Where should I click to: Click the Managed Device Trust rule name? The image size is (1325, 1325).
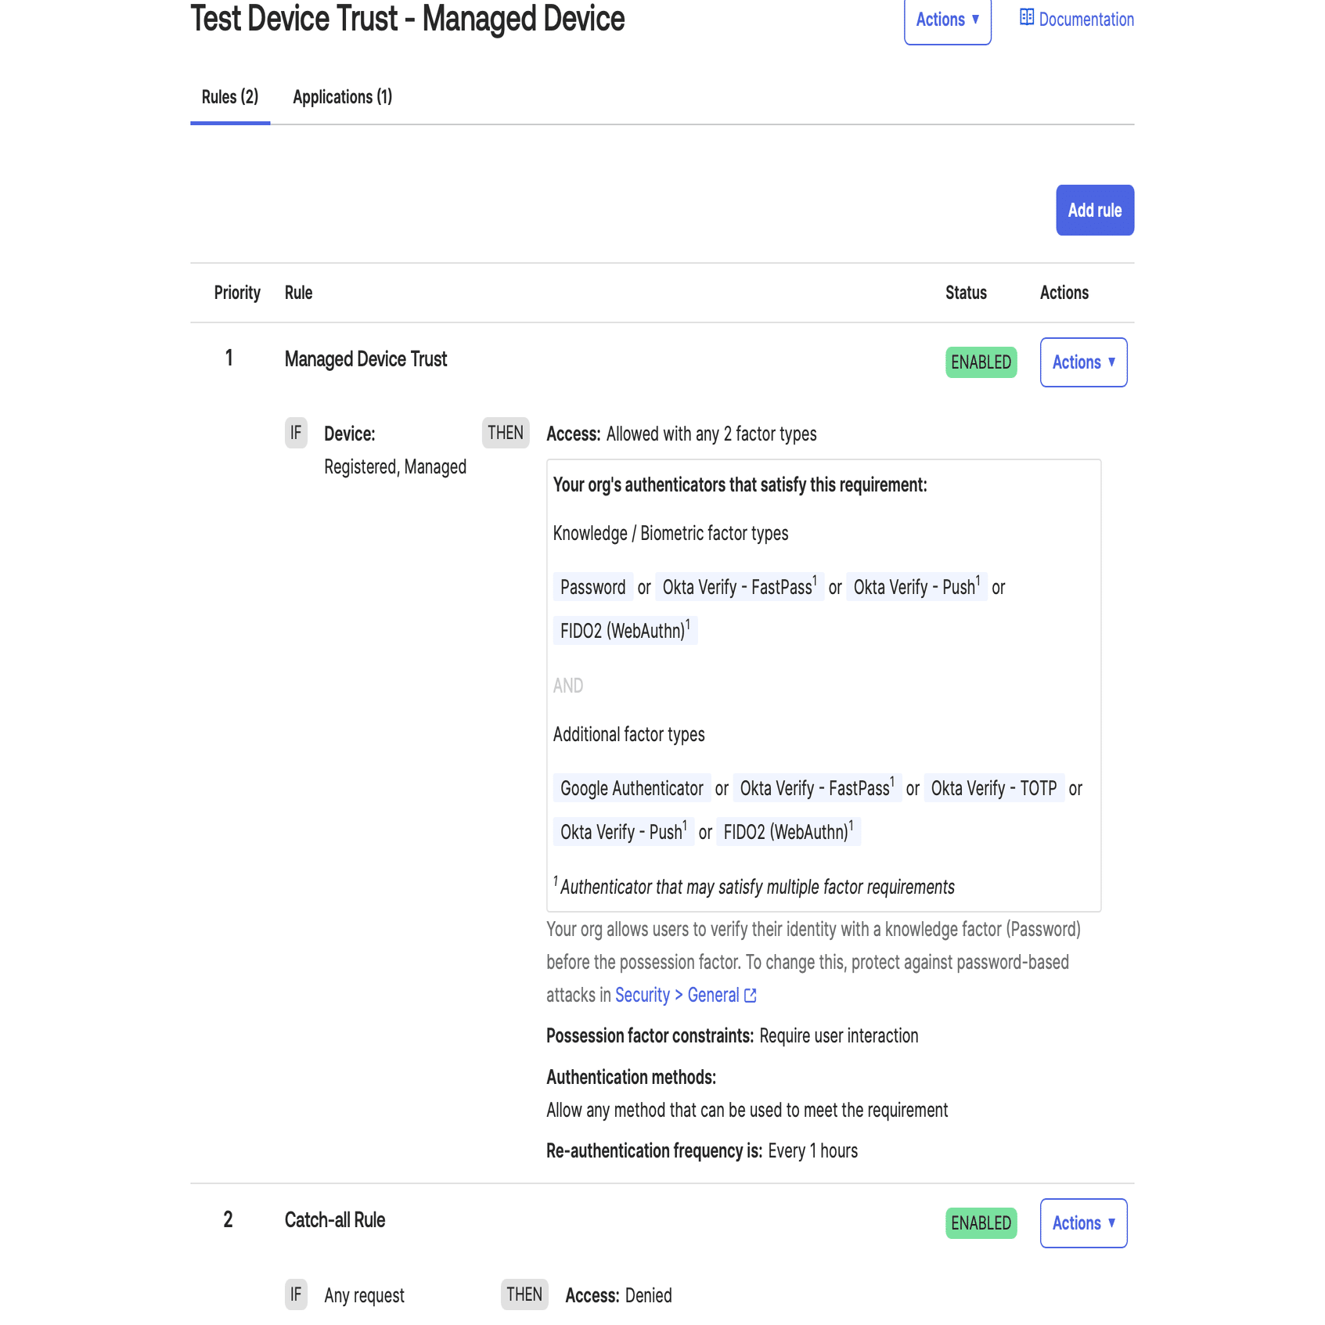[x=365, y=358]
